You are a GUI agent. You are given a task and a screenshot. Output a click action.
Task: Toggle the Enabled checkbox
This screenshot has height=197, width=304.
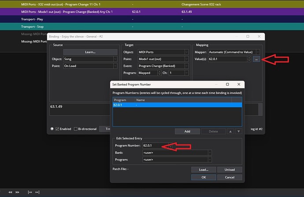pos(57,129)
